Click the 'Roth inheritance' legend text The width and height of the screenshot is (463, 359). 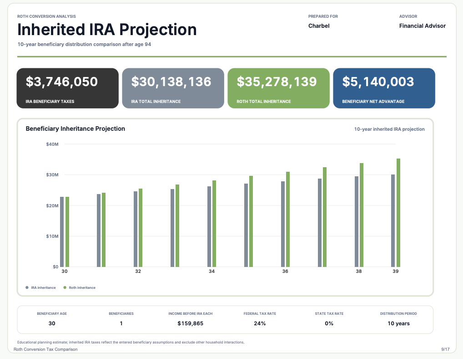click(x=82, y=288)
